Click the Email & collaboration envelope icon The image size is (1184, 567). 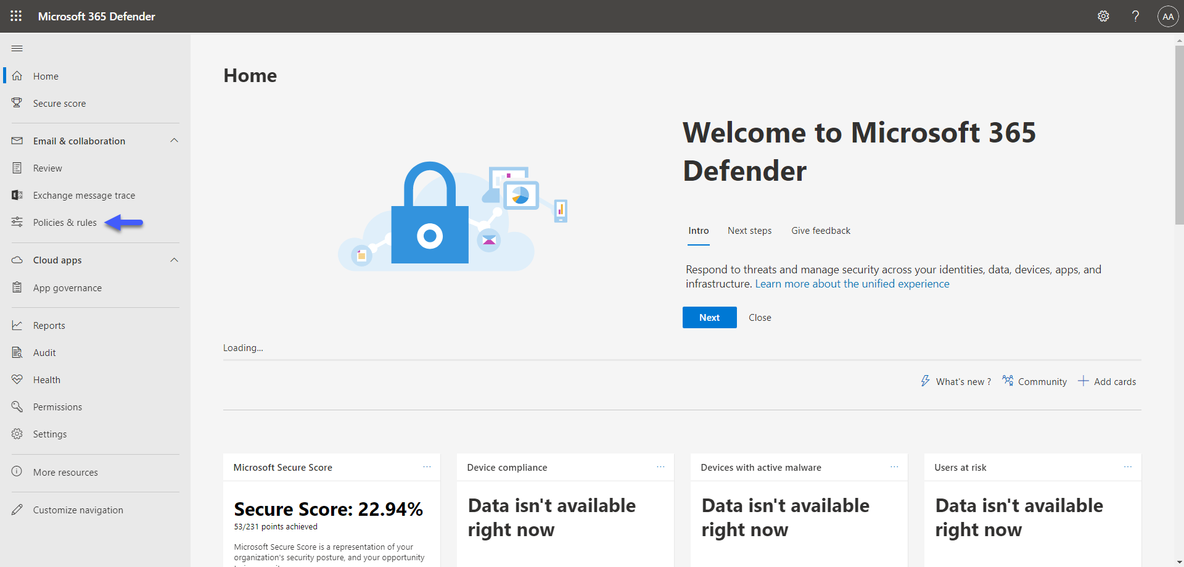17,141
